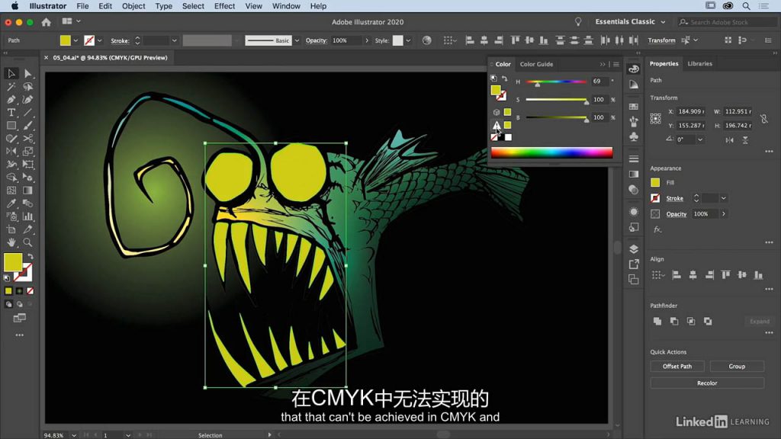The width and height of the screenshot is (781, 439).
Task: Set None mode below toolbar swatches
Action: tap(31, 290)
